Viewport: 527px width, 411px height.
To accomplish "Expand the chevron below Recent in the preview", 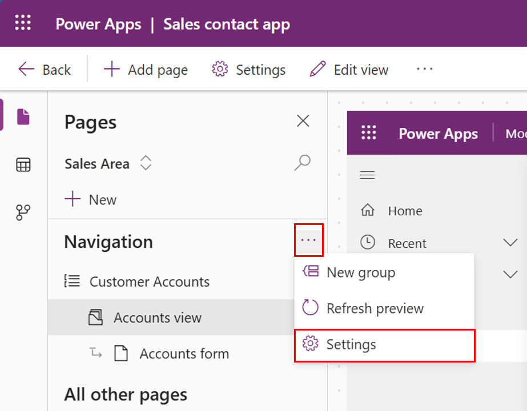I will (510, 274).
